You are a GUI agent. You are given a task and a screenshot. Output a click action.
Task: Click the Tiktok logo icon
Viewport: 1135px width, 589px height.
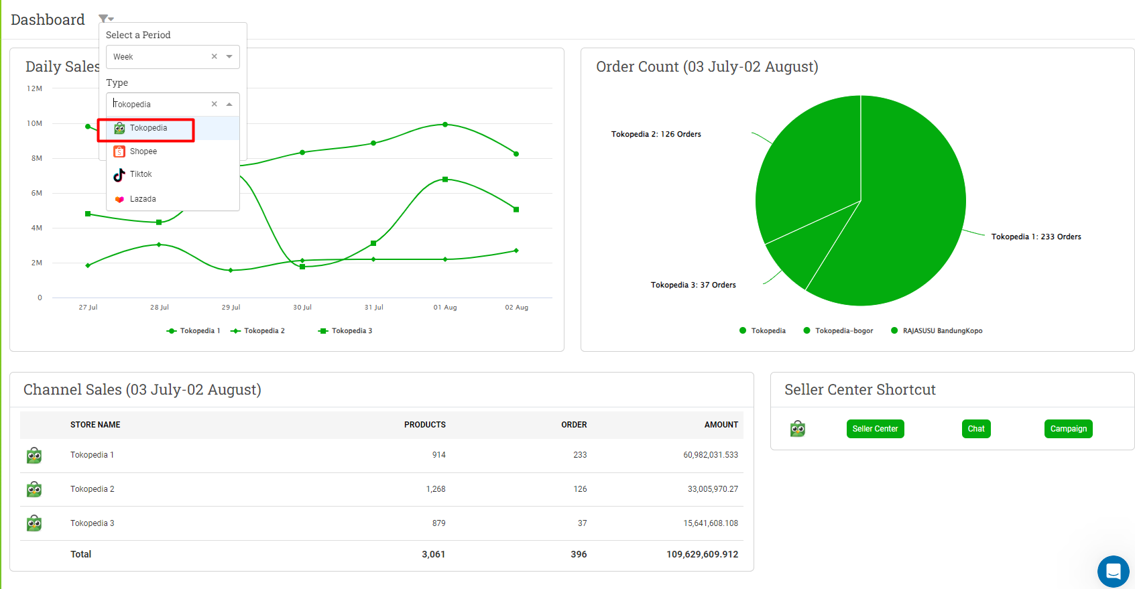(x=119, y=175)
